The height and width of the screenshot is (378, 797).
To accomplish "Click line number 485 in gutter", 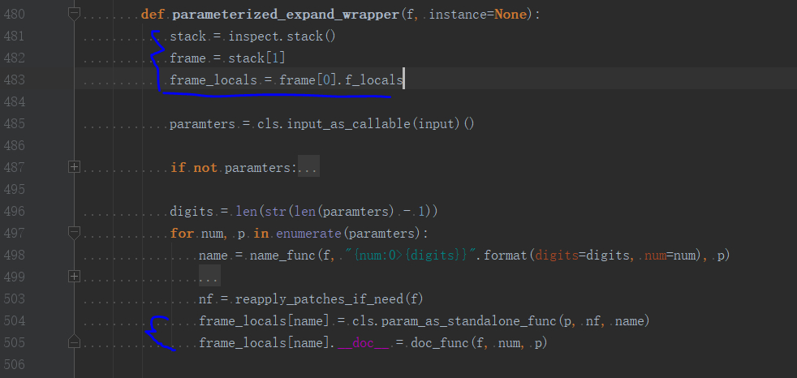I will pyautogui.click(x=15, y=123).
